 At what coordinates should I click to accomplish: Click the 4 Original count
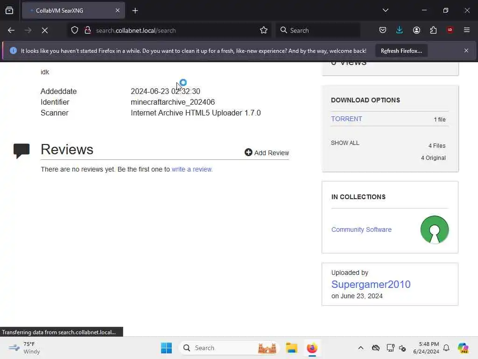click(x=433, y=158)
